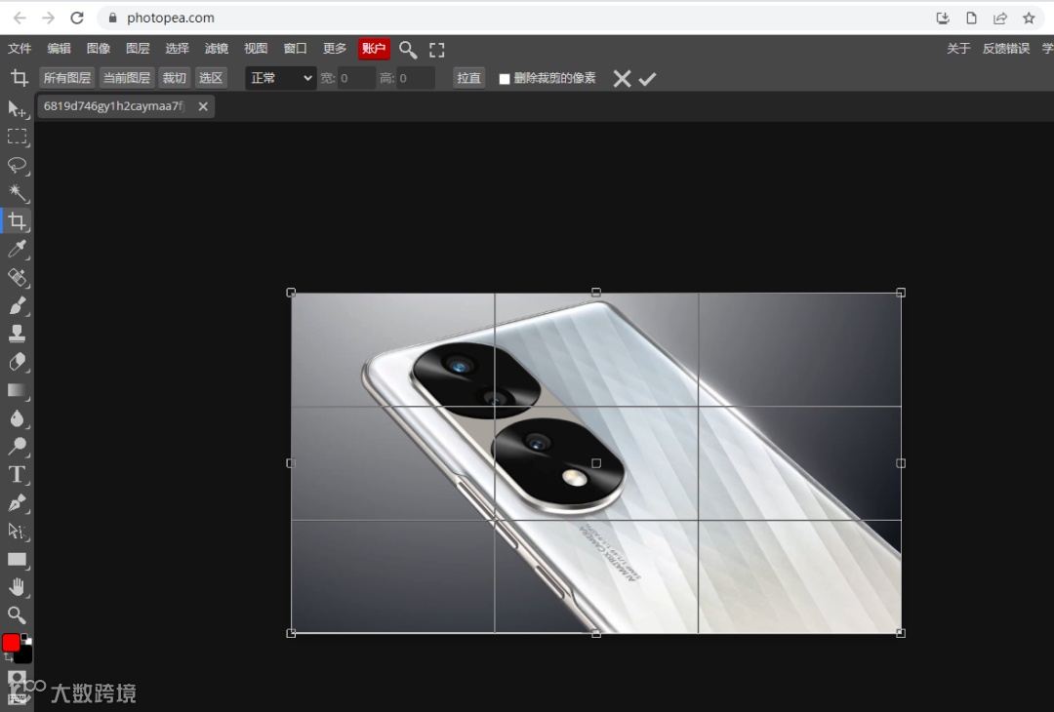The image size is (1054, 712).
Task: Click the top-left crop corner handle
Action: click(x=291, y=293)
